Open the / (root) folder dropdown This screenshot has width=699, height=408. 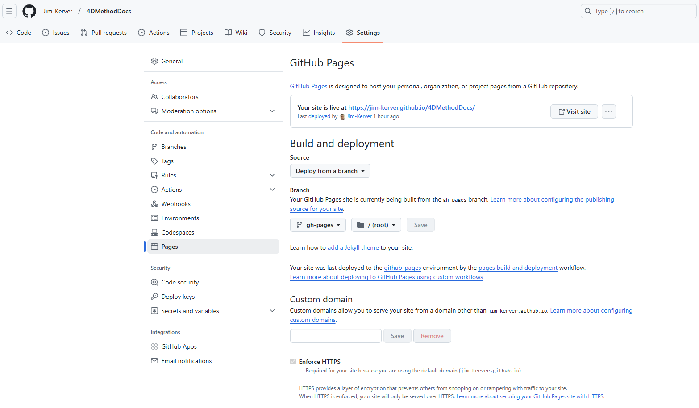(376, 225)
